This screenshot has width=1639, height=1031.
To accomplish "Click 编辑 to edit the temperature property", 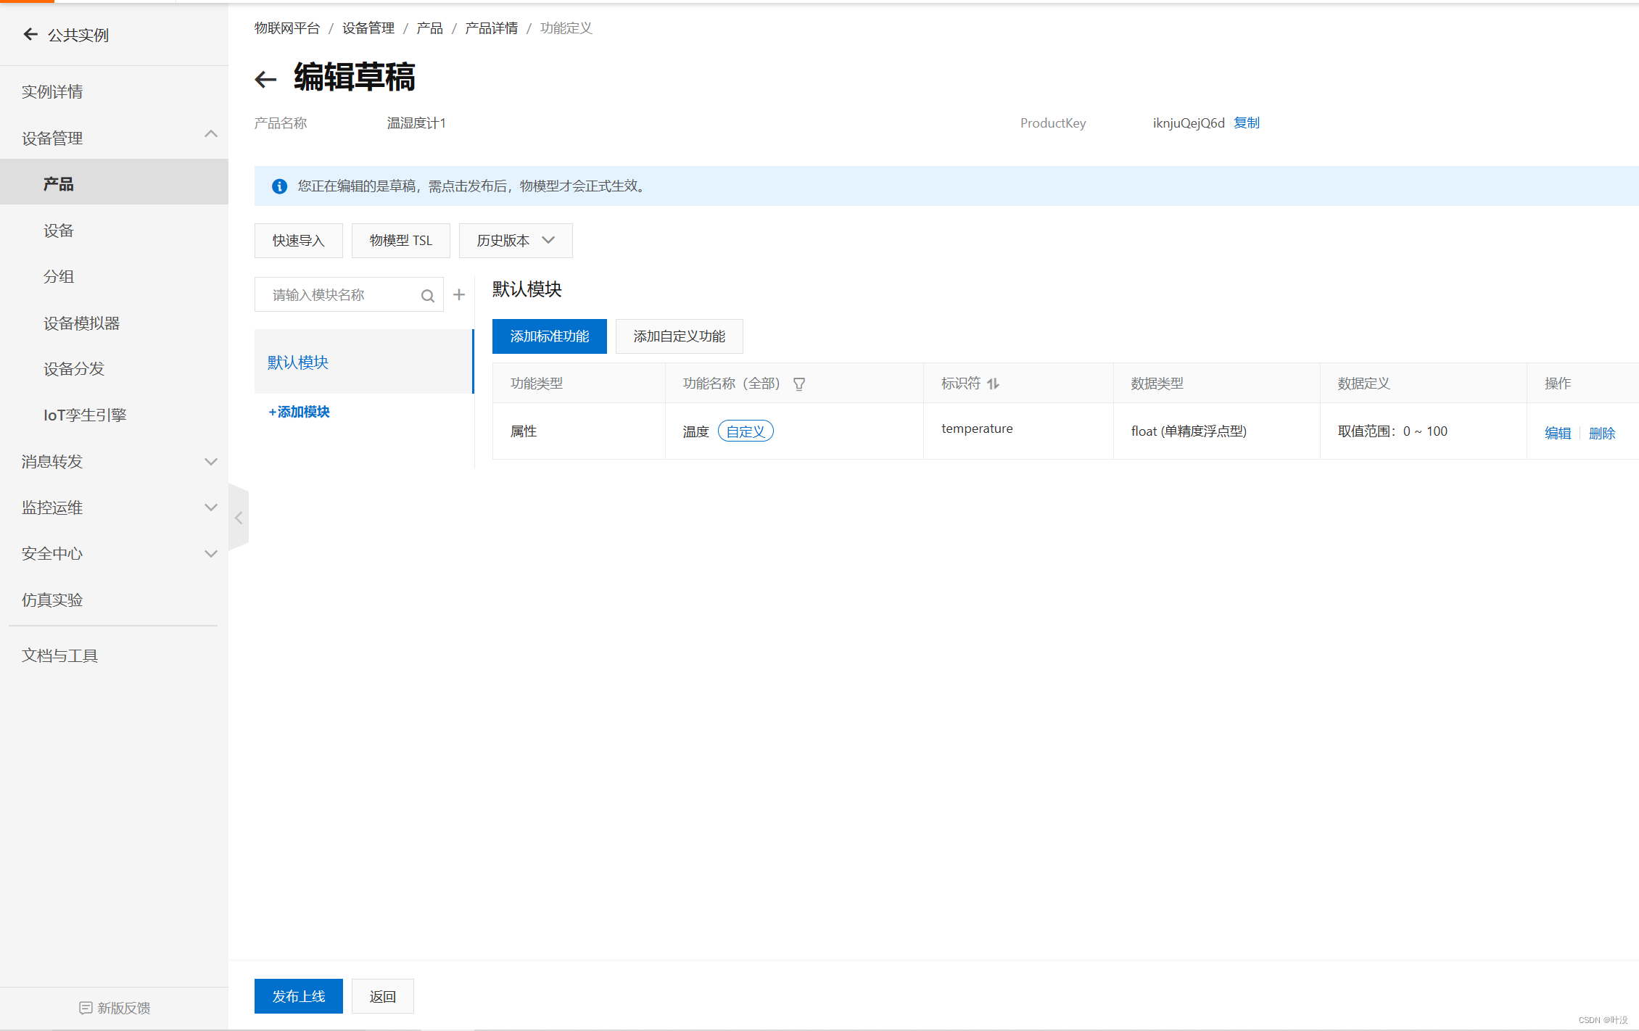I will [1557, 431].
